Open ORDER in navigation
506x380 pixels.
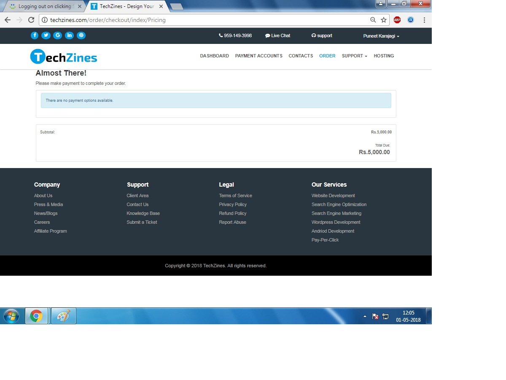pyautogui.click(x=327, y=56)
